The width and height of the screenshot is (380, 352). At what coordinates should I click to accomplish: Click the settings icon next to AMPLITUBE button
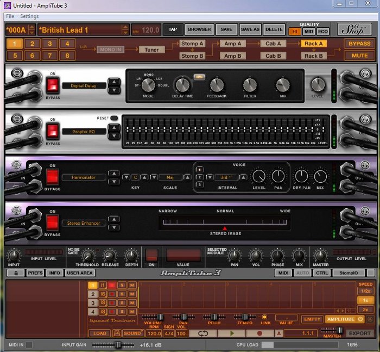click(370, 319)
